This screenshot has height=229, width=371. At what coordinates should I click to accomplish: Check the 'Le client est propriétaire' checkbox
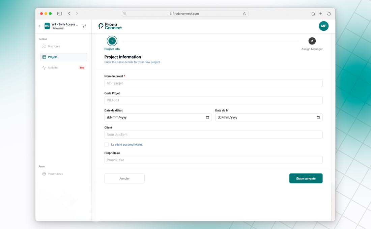pos(107,145)
